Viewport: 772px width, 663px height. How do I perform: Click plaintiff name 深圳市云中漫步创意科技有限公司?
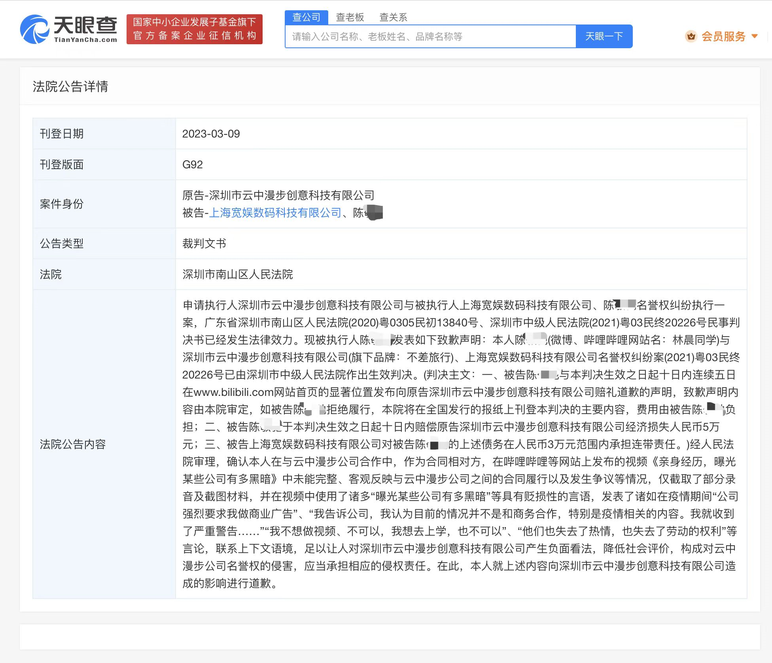click(x=291, y=195)
